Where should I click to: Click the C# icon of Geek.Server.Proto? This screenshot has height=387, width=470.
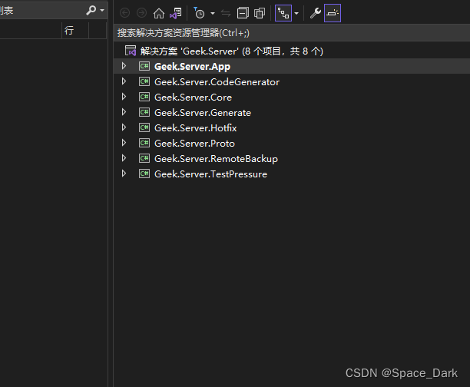coord(144,143)
